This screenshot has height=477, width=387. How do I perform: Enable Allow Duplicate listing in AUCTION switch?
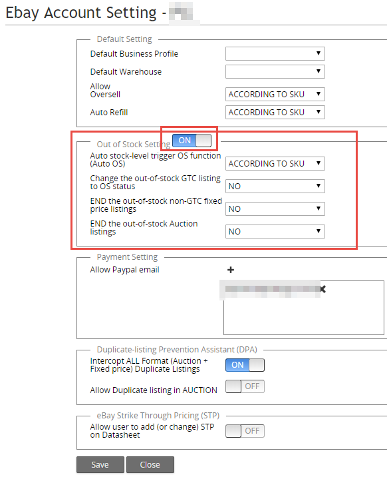tap(245, 386)
